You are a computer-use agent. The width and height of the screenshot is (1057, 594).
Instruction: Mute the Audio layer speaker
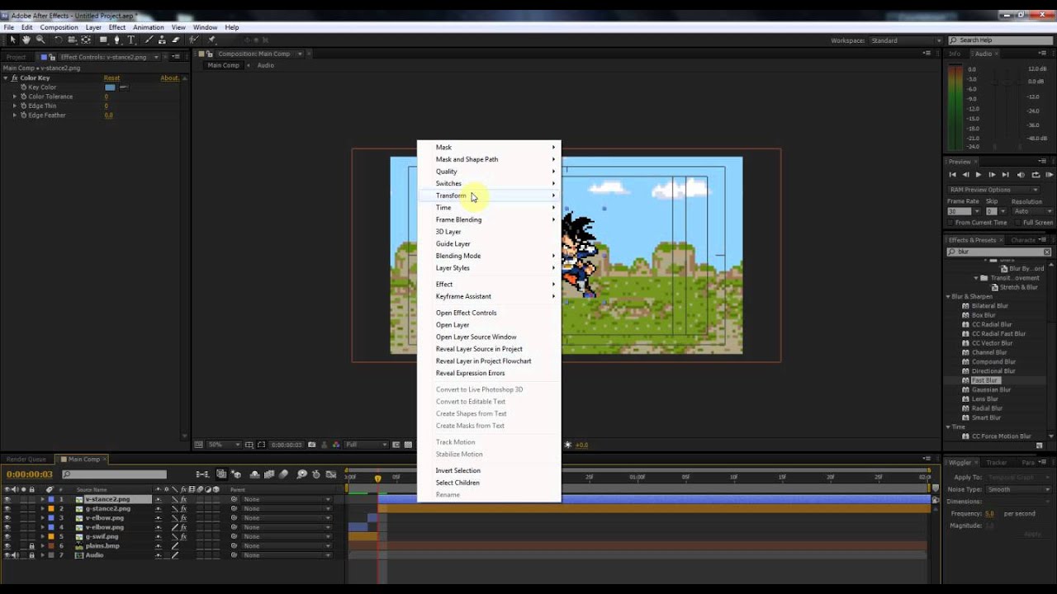(x=15, y=555)
